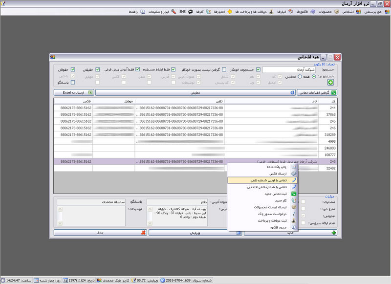Screen dimensions: 391x284
Task: Select the table row with code 37865
Action: pos(195,114)
